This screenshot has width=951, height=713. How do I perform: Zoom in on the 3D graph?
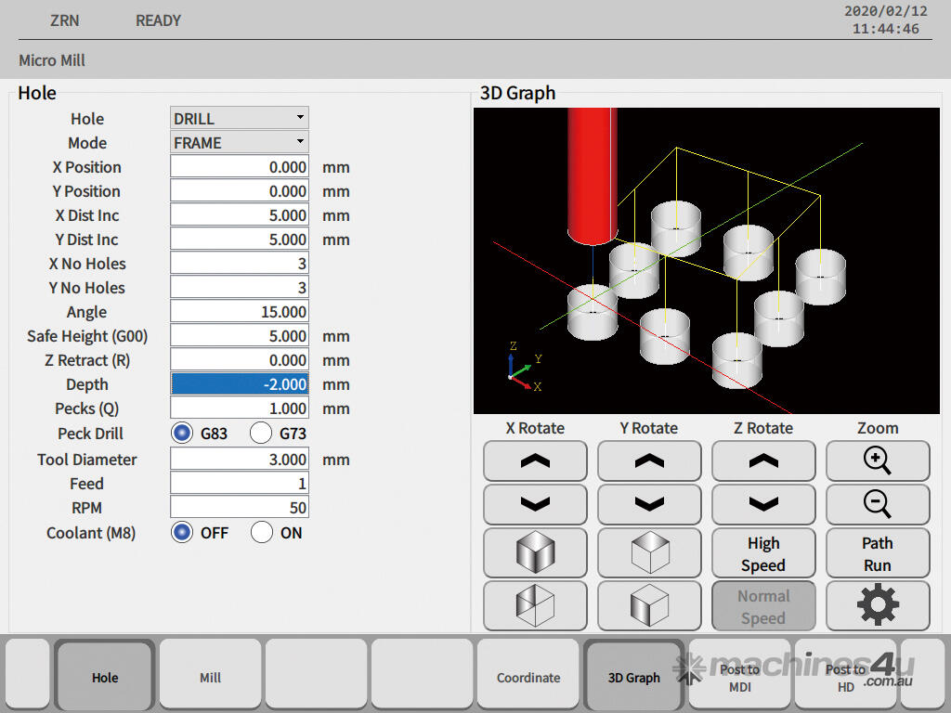pos(878,461)
